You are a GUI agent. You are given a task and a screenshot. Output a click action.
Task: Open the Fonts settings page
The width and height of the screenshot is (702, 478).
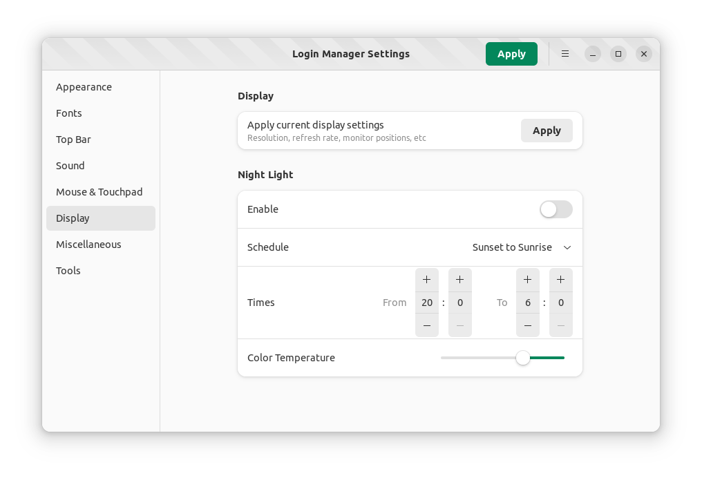pos(69,113)
